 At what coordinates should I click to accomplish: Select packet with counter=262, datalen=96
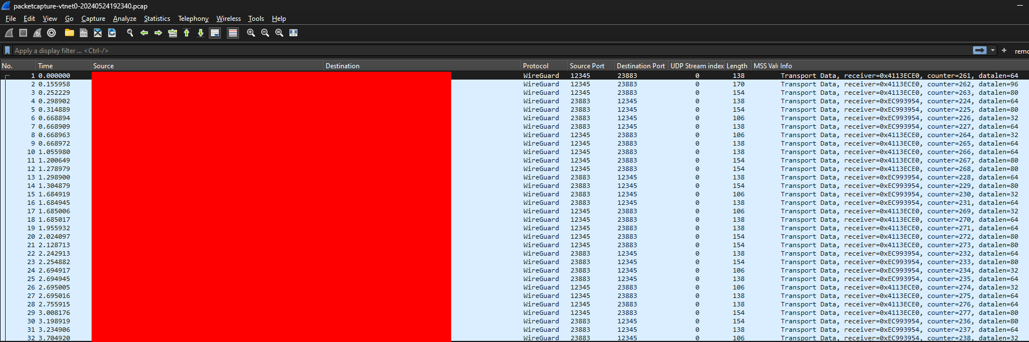click(514, 84)
